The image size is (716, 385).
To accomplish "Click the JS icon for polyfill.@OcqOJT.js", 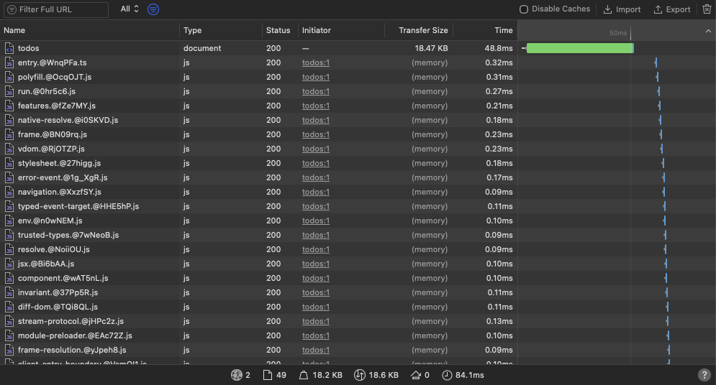I will tap(9, 77).
